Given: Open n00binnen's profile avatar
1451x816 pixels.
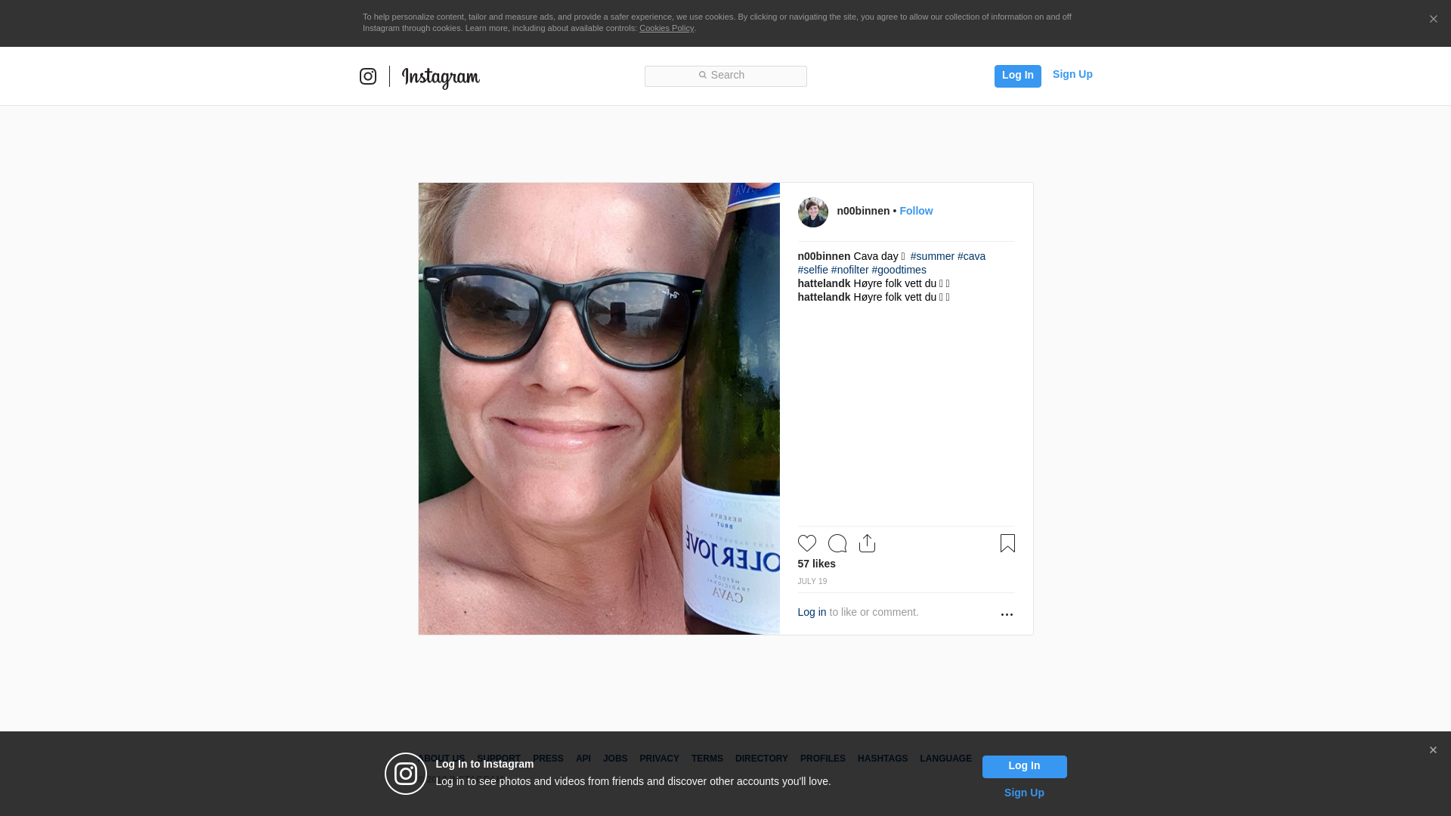Looking at the screenshot, I should (812, 212).
